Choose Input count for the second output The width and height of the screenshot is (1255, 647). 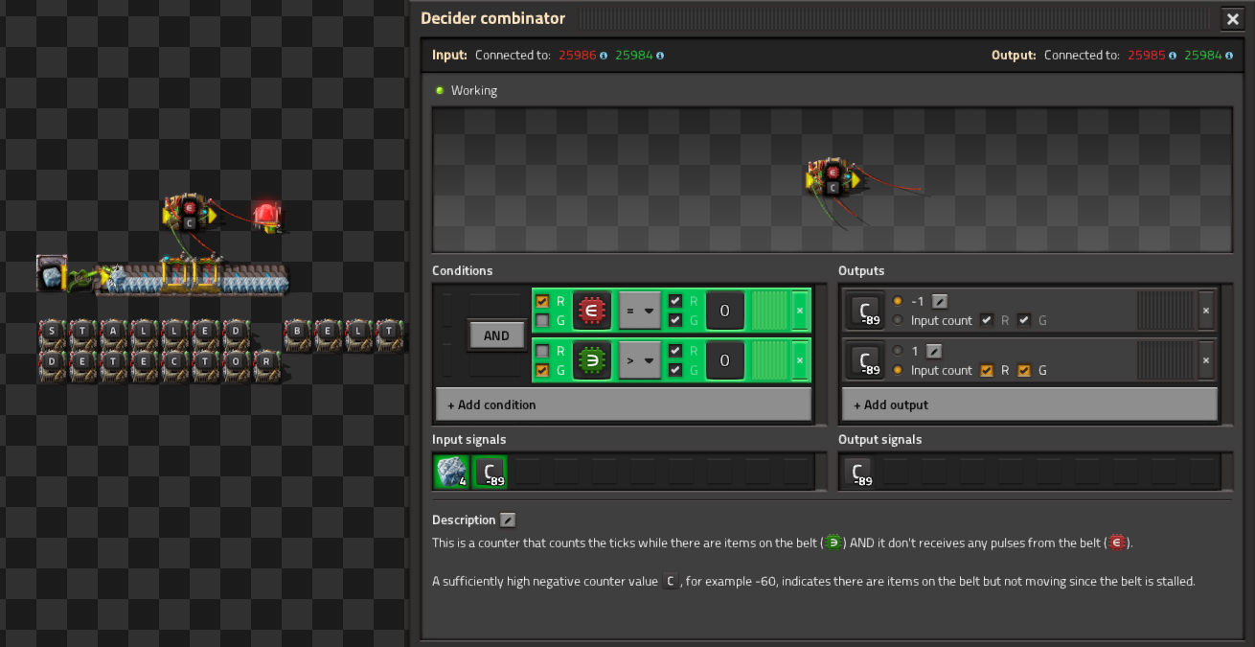[x=898, y=370]
